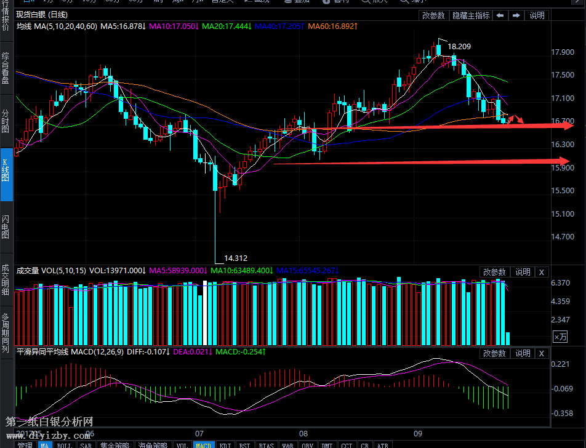
Task: Open 改参数 for the volume panel
Action: tap(494, 272)
